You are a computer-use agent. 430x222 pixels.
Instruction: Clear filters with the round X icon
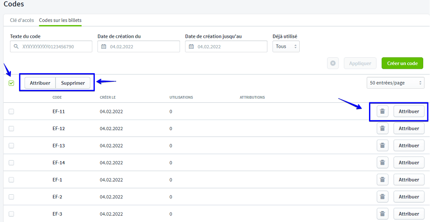click(333, 63)
